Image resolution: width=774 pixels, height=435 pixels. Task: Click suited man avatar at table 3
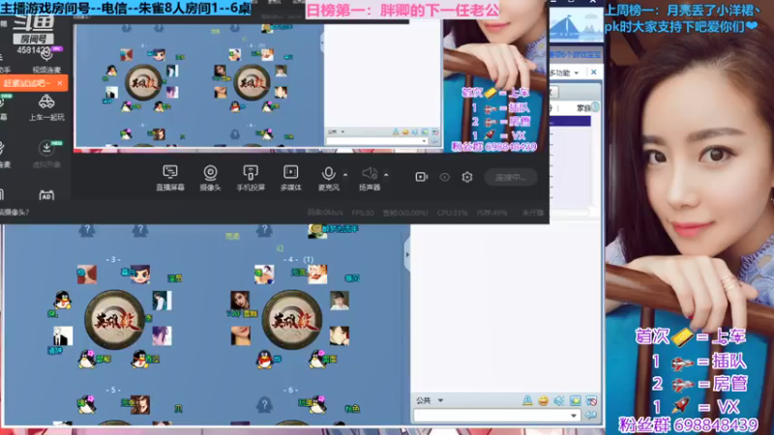click(63, 335)
